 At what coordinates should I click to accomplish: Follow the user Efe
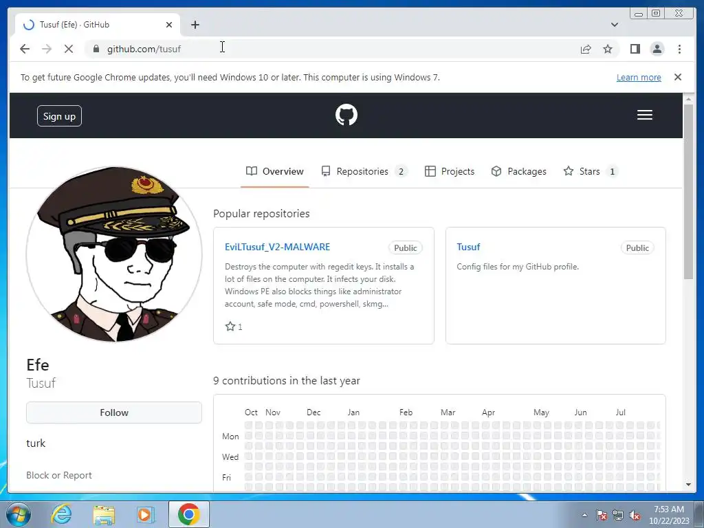[114, 412]
